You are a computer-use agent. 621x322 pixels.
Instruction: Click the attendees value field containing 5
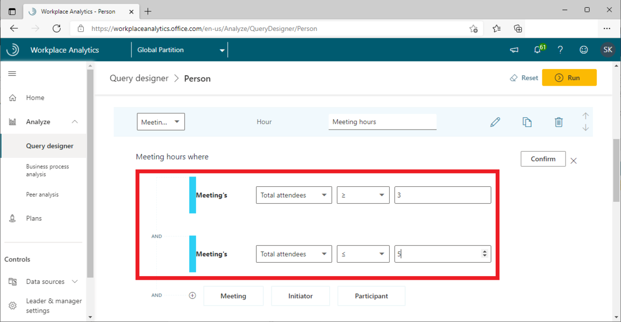(x=442, y=254)
